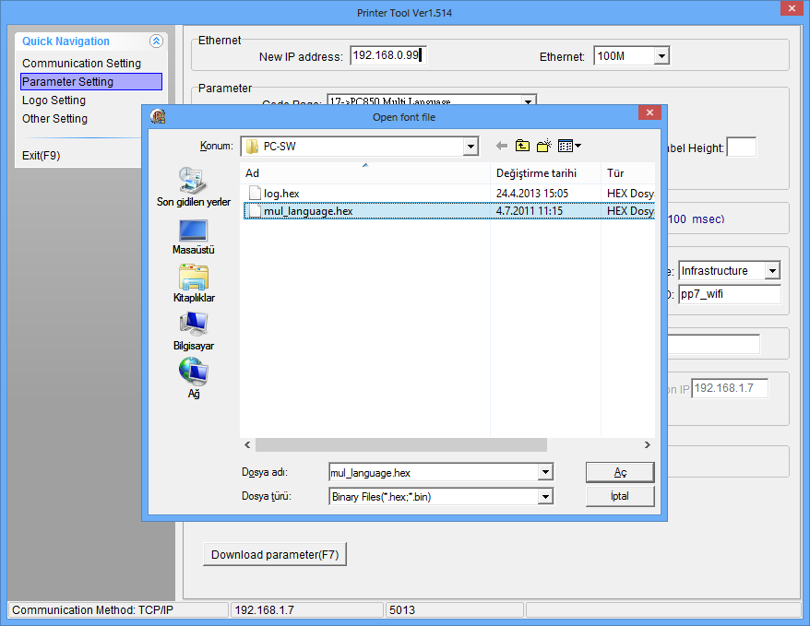The image size is (810, 626).
Task: Go to Masaüstü (Desktop) location
Action: [193, 236]
